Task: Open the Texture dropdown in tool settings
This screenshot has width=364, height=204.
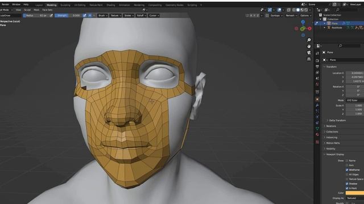Action: (115, 15)
